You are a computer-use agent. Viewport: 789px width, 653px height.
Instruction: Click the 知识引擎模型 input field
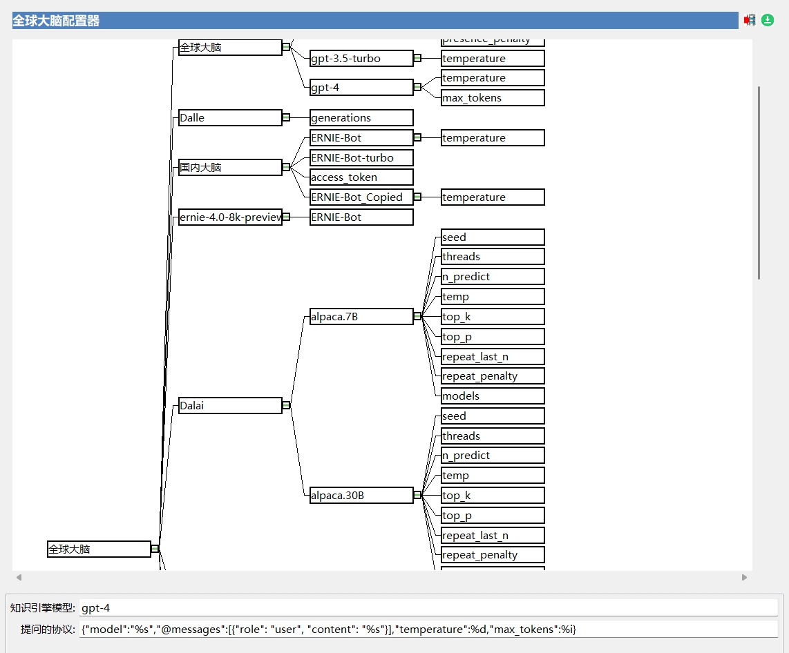click(428, 608)
